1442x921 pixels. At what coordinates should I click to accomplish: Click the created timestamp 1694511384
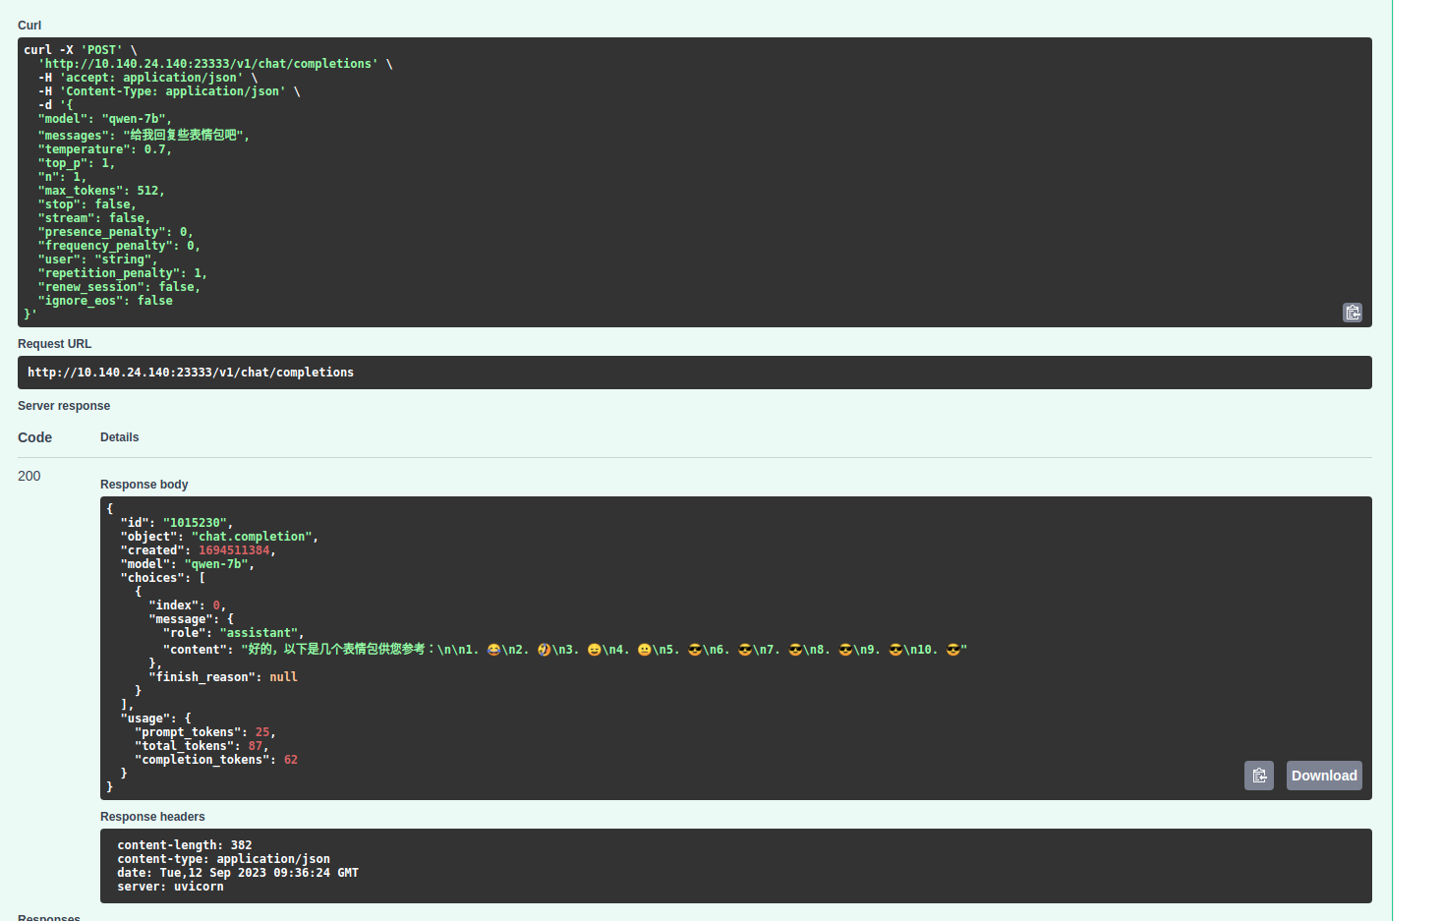(234, 549)
